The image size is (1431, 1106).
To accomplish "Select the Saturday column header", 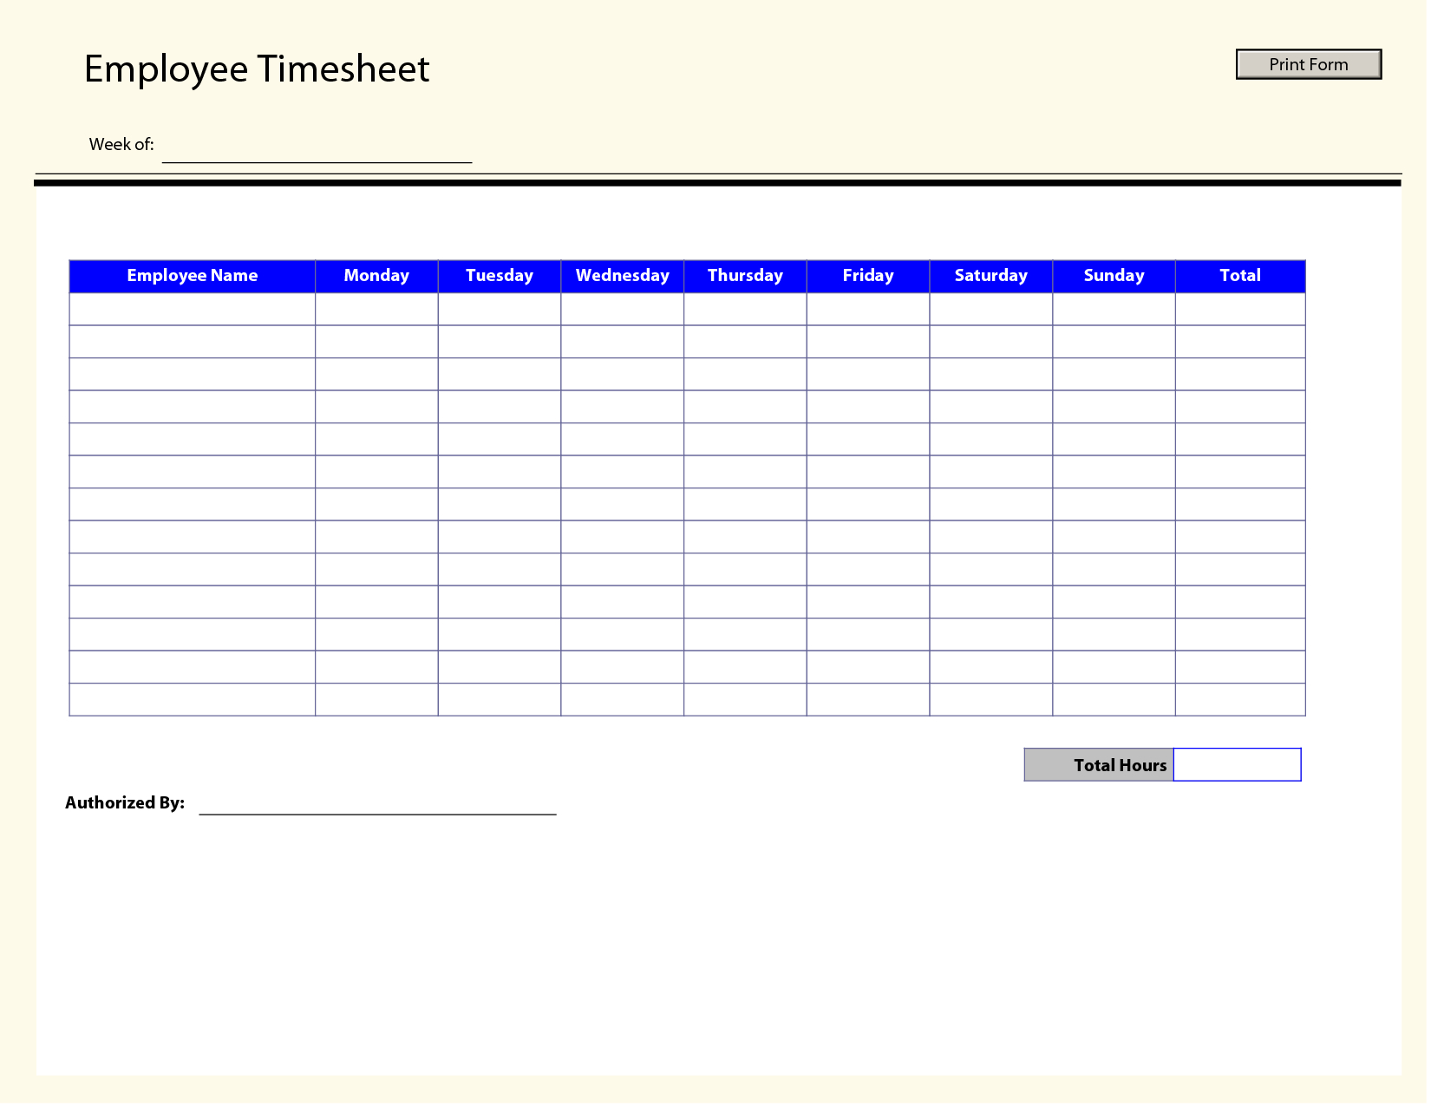I will click(990, 275).
